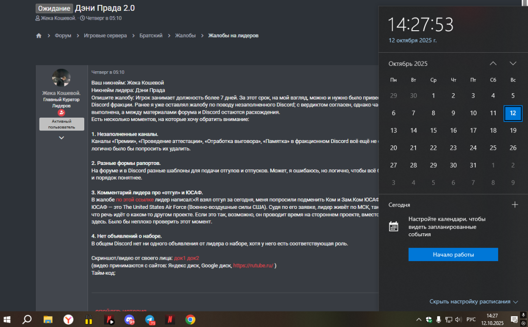Open Google Chrome from the taskbar
Viewport: 528px width, 327px height.
(191, 320)
